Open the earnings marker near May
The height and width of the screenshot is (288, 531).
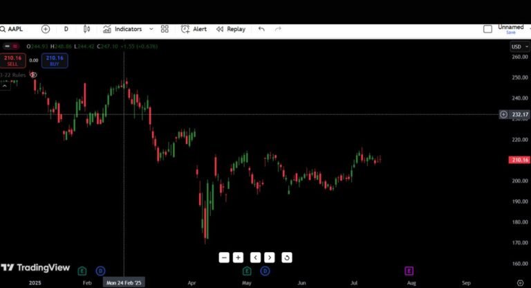[x=247, y=271]
